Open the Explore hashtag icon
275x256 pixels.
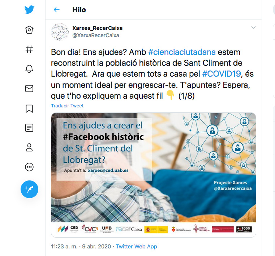(x=29, y=50)
